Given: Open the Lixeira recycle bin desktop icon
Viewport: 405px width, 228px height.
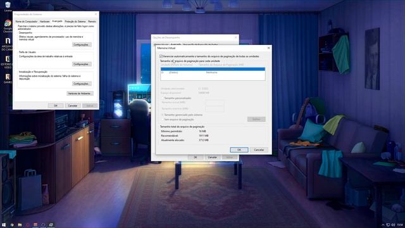Looking at the screenshot, I should pos(8,7).
